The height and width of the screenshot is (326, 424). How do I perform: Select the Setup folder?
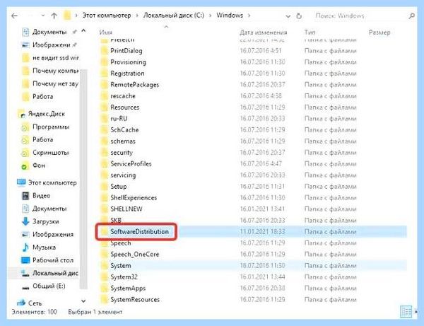pos(119,187)
